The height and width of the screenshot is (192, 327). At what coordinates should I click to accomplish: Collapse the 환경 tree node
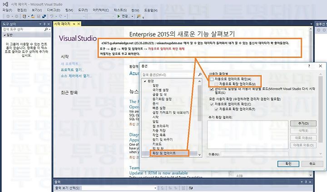click(x=145, y=81)
